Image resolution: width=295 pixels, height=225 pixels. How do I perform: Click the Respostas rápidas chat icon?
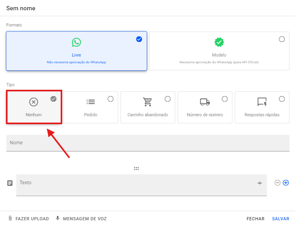(262, 102)
